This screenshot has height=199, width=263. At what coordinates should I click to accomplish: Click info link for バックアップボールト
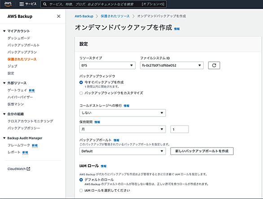(x=116, y=140)
